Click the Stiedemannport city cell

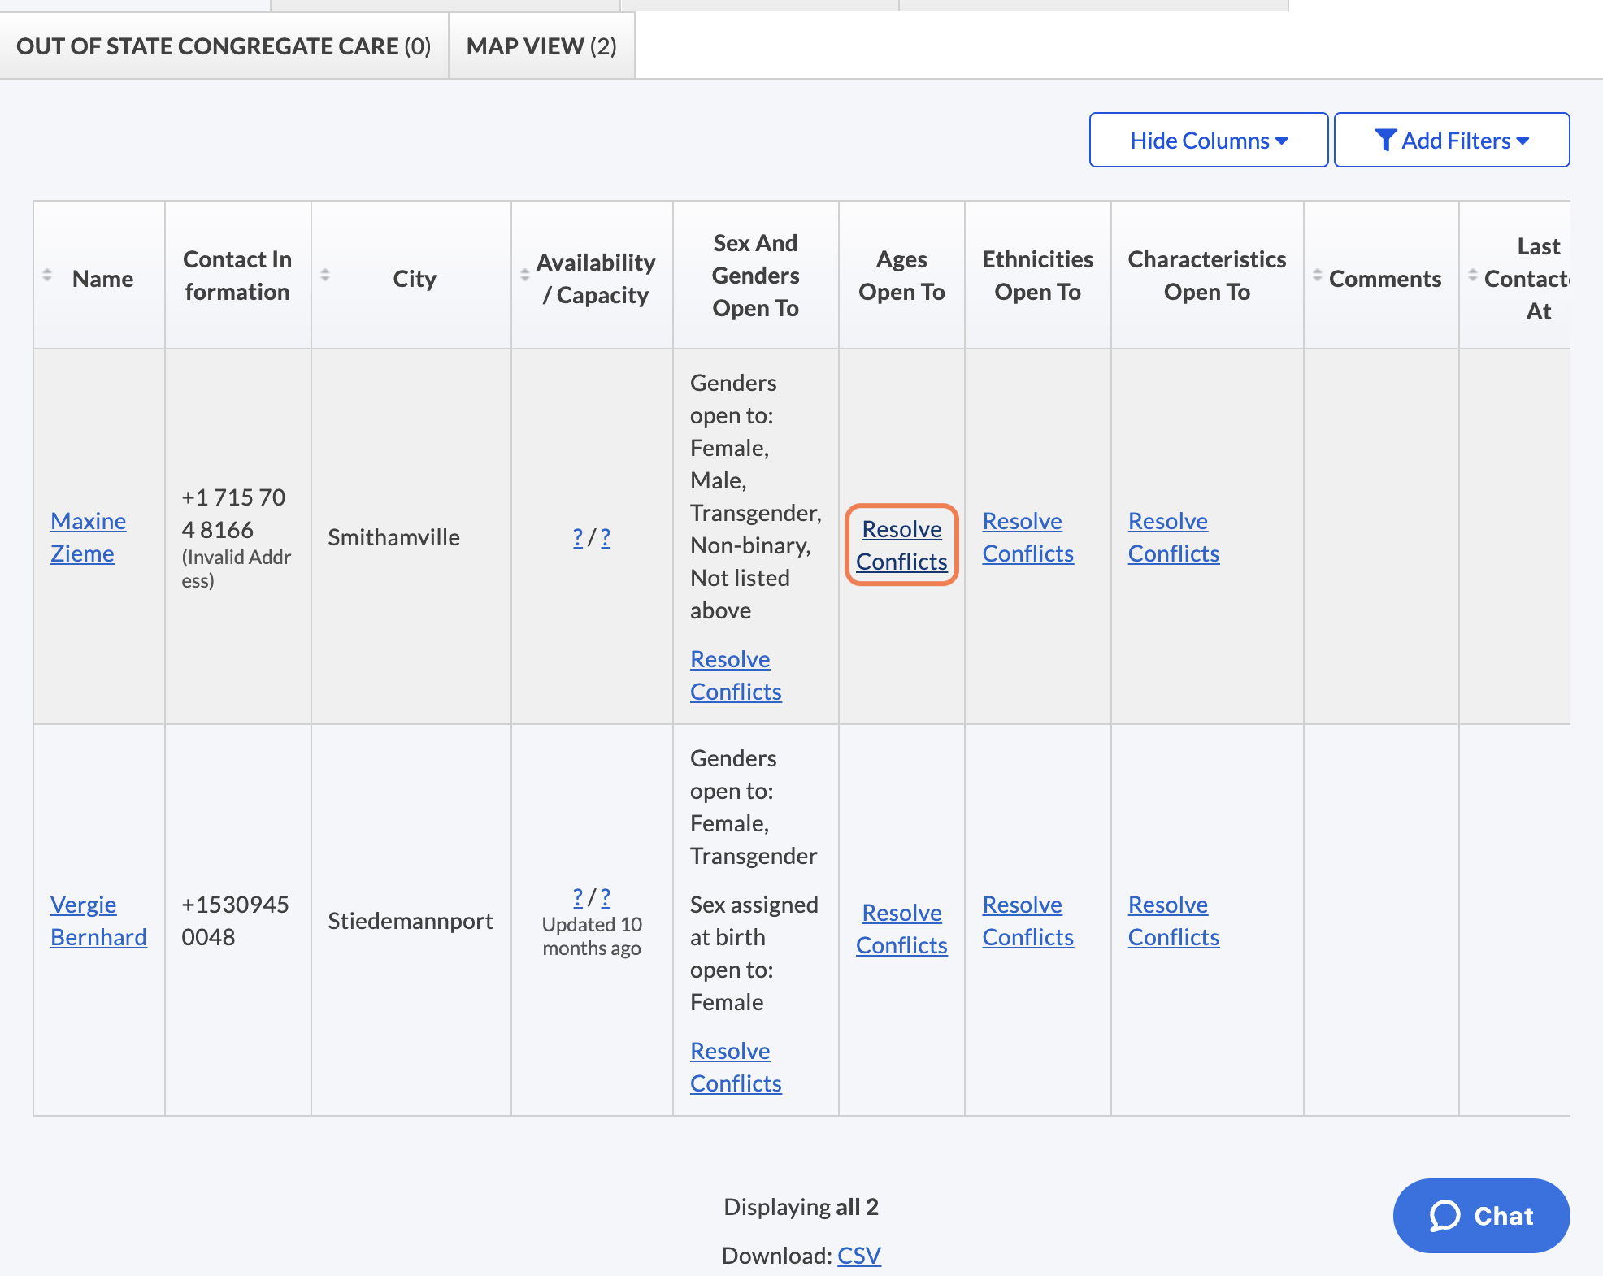tap(410, 921)
